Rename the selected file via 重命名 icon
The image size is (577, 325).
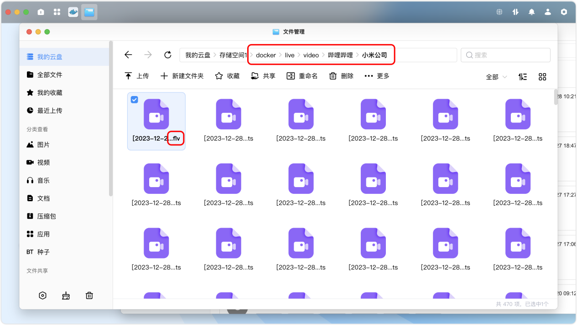pyautogui.click(x=290, y=76)
